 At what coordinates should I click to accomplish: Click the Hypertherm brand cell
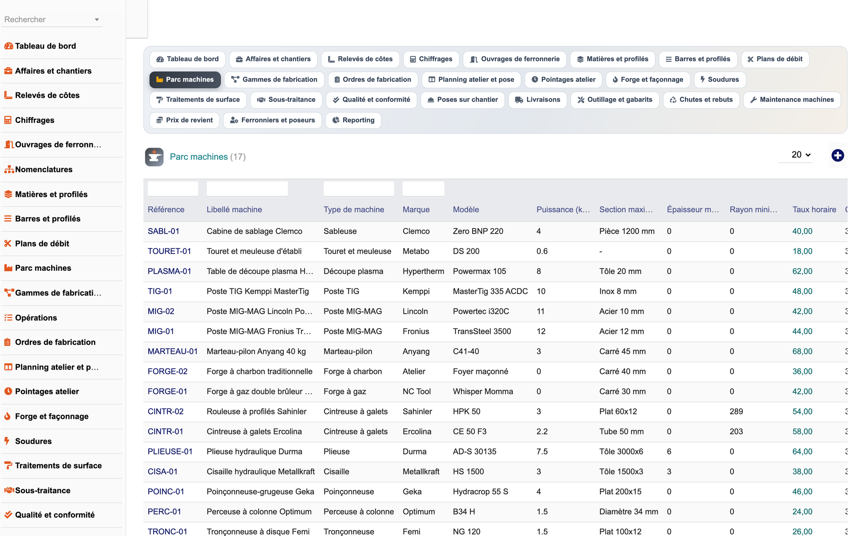[423, 271]
